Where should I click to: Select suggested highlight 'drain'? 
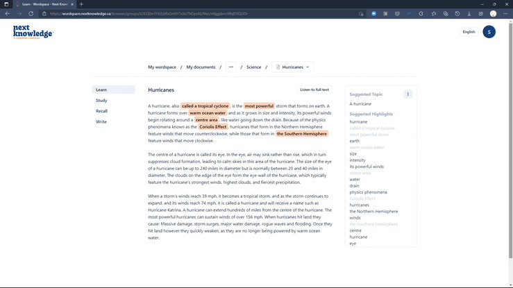pos(354,186)
